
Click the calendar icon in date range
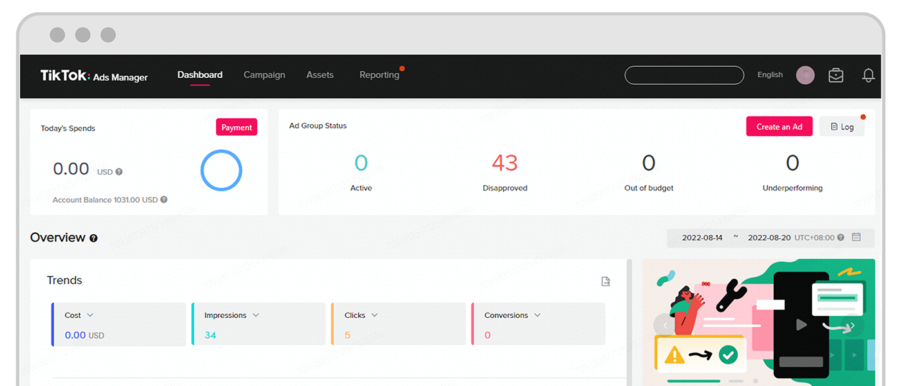[856, 237]
